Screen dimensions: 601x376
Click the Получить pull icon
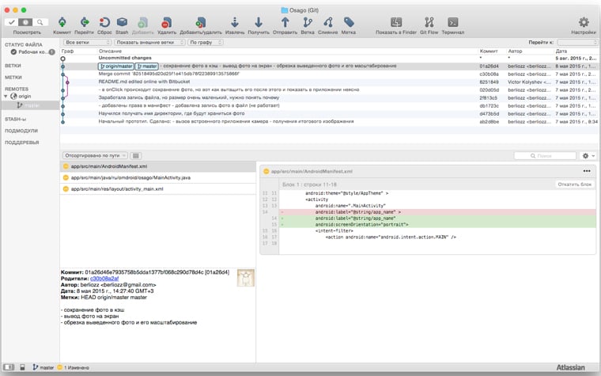(x=259, y=22)
